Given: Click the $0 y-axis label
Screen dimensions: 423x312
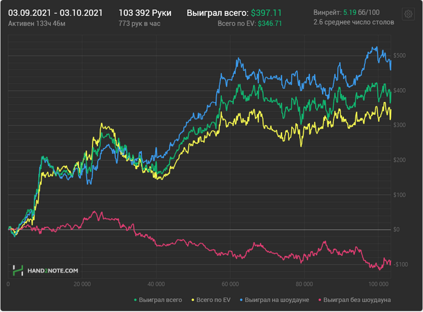Looking at the screenshot, I should pos(396,229).
